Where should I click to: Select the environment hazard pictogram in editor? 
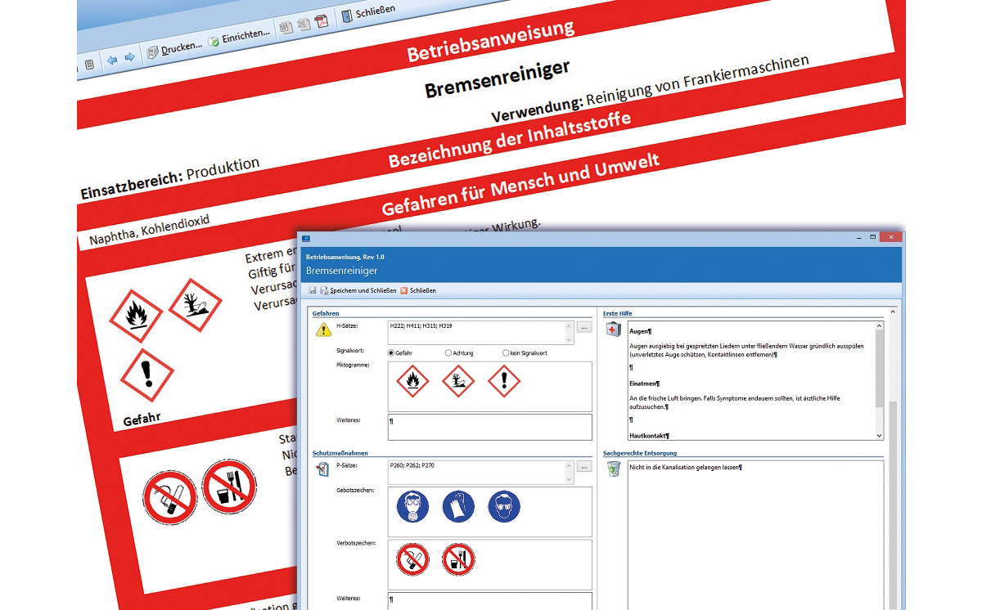[458, 381]
